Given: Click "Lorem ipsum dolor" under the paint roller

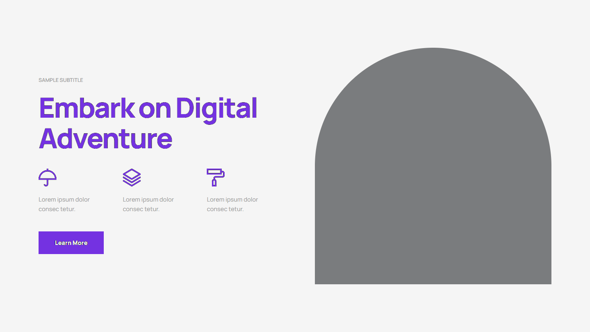Looking at the screenshot, I should tap(232, 200).
